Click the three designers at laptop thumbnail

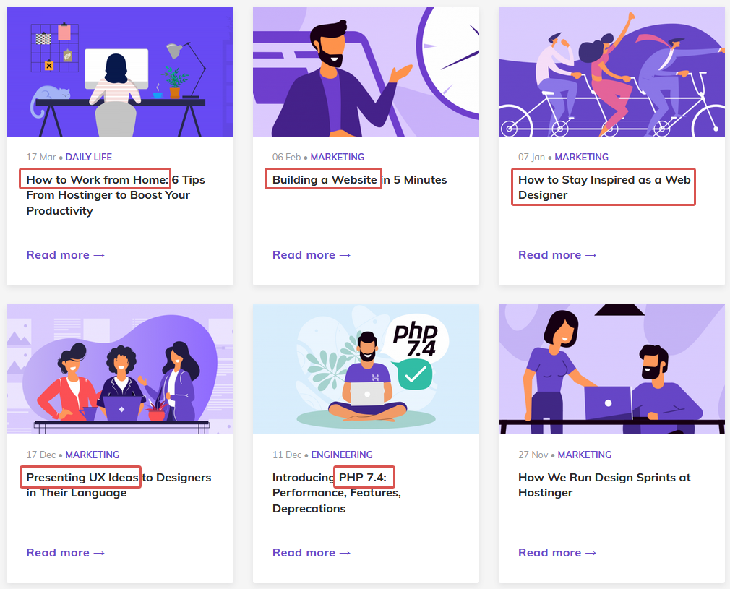[x=119, y=369]
